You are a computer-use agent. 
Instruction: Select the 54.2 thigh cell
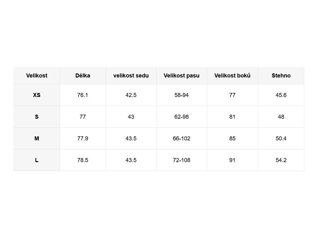tap(281, 160)
